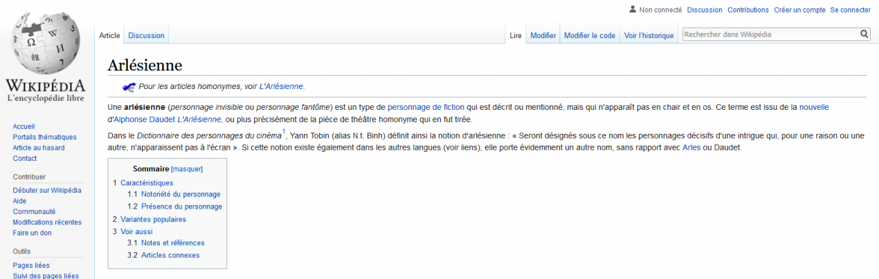Click Créer un compte link

coord(799,10)
